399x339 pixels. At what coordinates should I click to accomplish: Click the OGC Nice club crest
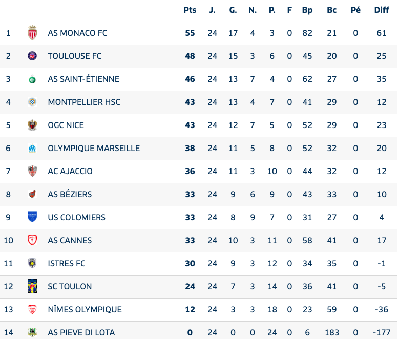(x=32, y=125)
